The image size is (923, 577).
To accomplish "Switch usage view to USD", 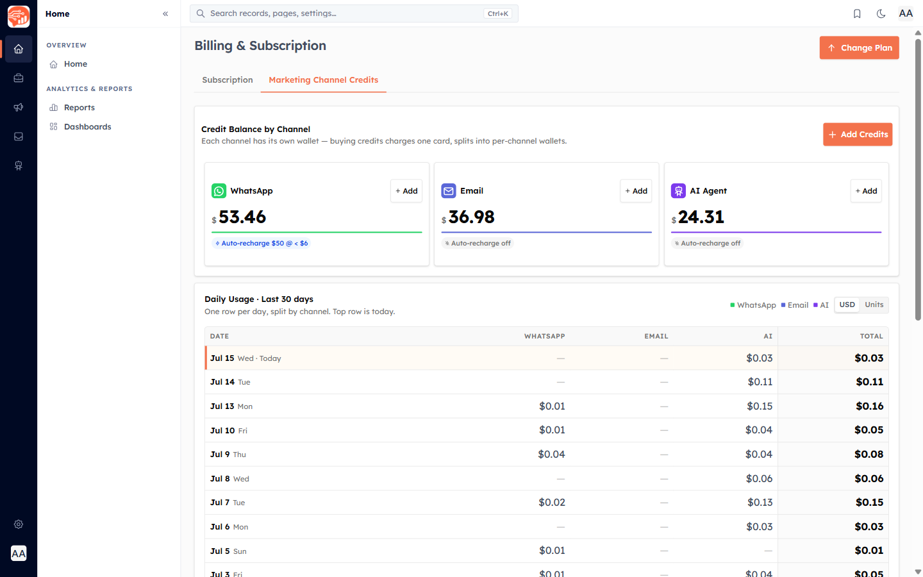I will pyautogui.click(x=847, y=305).
